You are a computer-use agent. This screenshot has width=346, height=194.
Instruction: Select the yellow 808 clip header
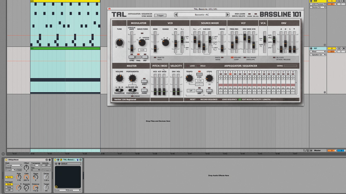[x=65, y=1]
